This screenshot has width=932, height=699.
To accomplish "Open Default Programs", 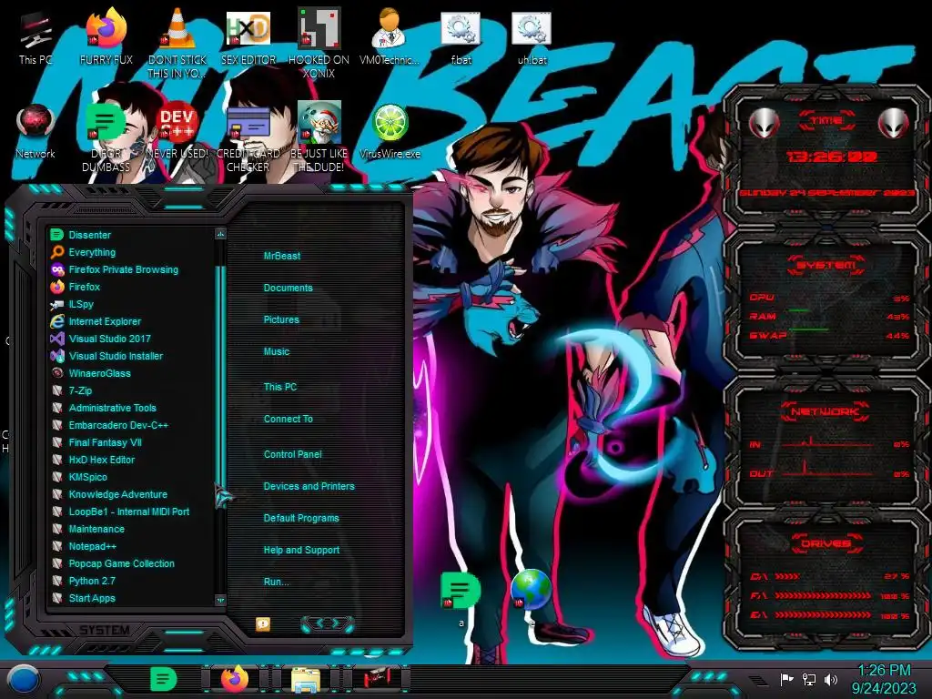I will click(x=300, y=518).
